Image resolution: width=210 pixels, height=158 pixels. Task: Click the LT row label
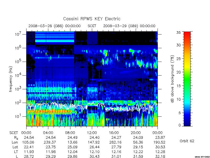pos(16,152)
